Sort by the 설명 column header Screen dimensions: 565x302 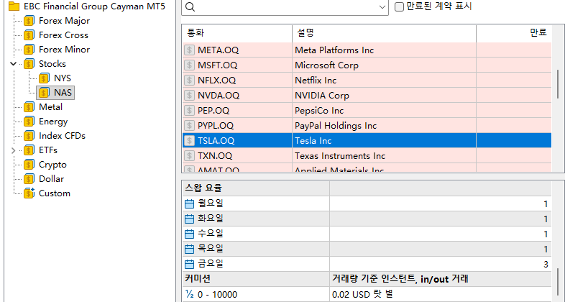(x=384, y=33)
